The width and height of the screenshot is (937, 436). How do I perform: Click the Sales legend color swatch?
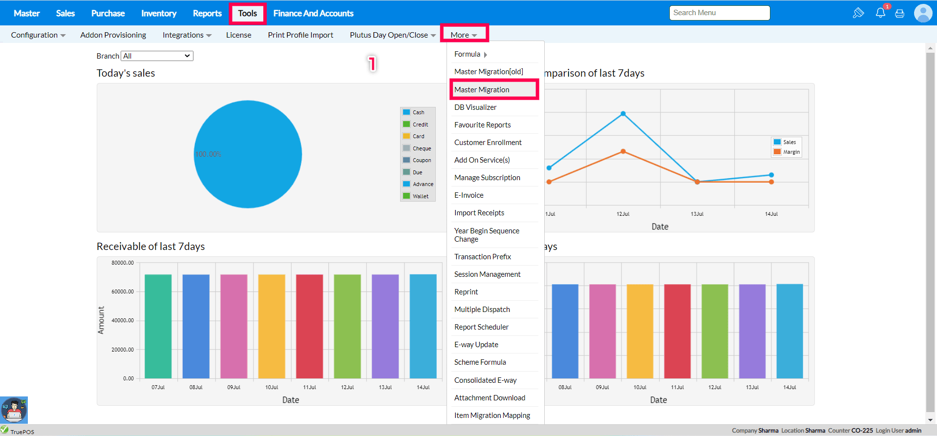pyautogui.click(x=777, y=142)
